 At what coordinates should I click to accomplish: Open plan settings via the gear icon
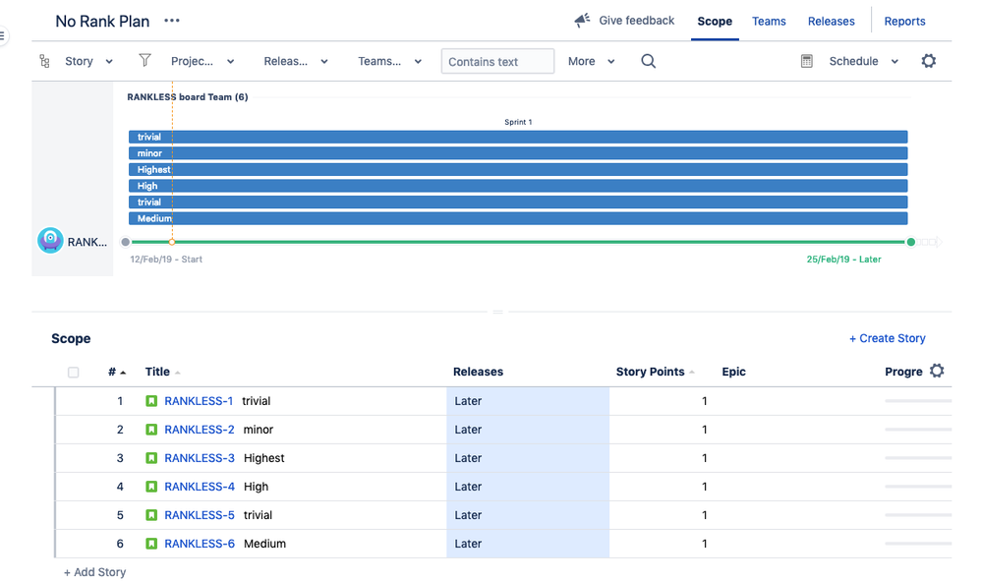(928, 61)
